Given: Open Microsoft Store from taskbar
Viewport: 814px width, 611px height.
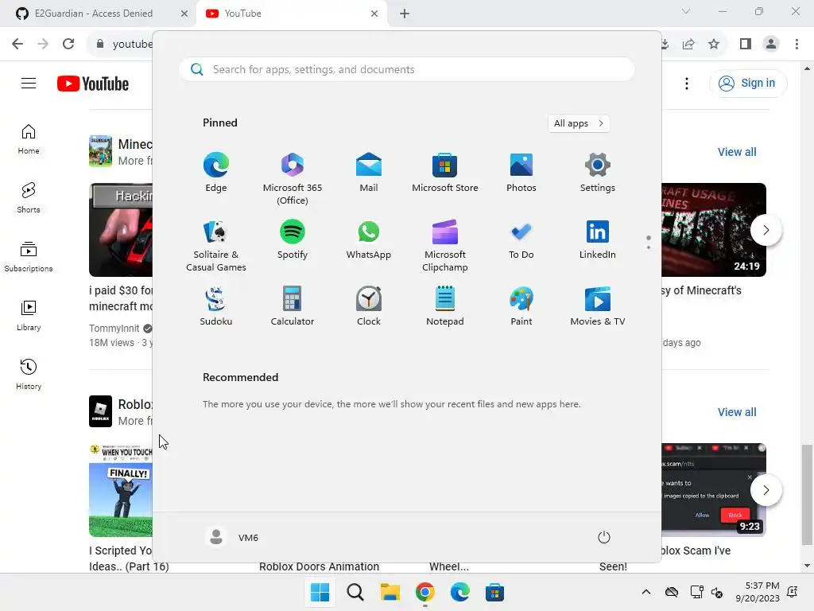Looking at the screenshot, I should tap(494, 592).
